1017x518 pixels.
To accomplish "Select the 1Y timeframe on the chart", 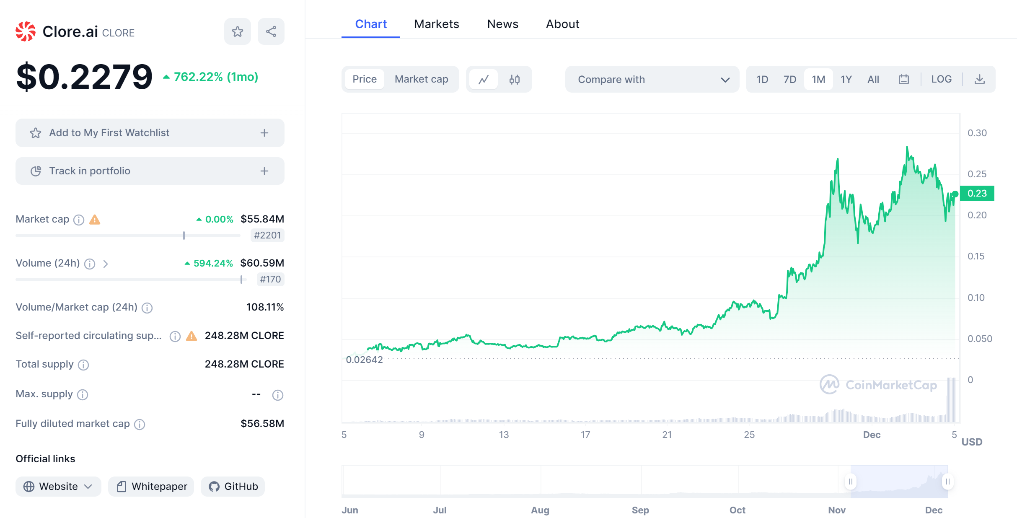I will 846,79.
